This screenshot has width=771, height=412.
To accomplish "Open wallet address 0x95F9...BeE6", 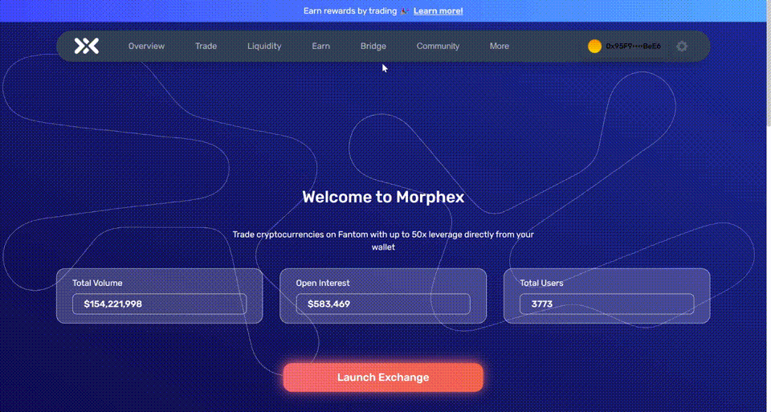I will pyautogui.click(x=634, y=47).
